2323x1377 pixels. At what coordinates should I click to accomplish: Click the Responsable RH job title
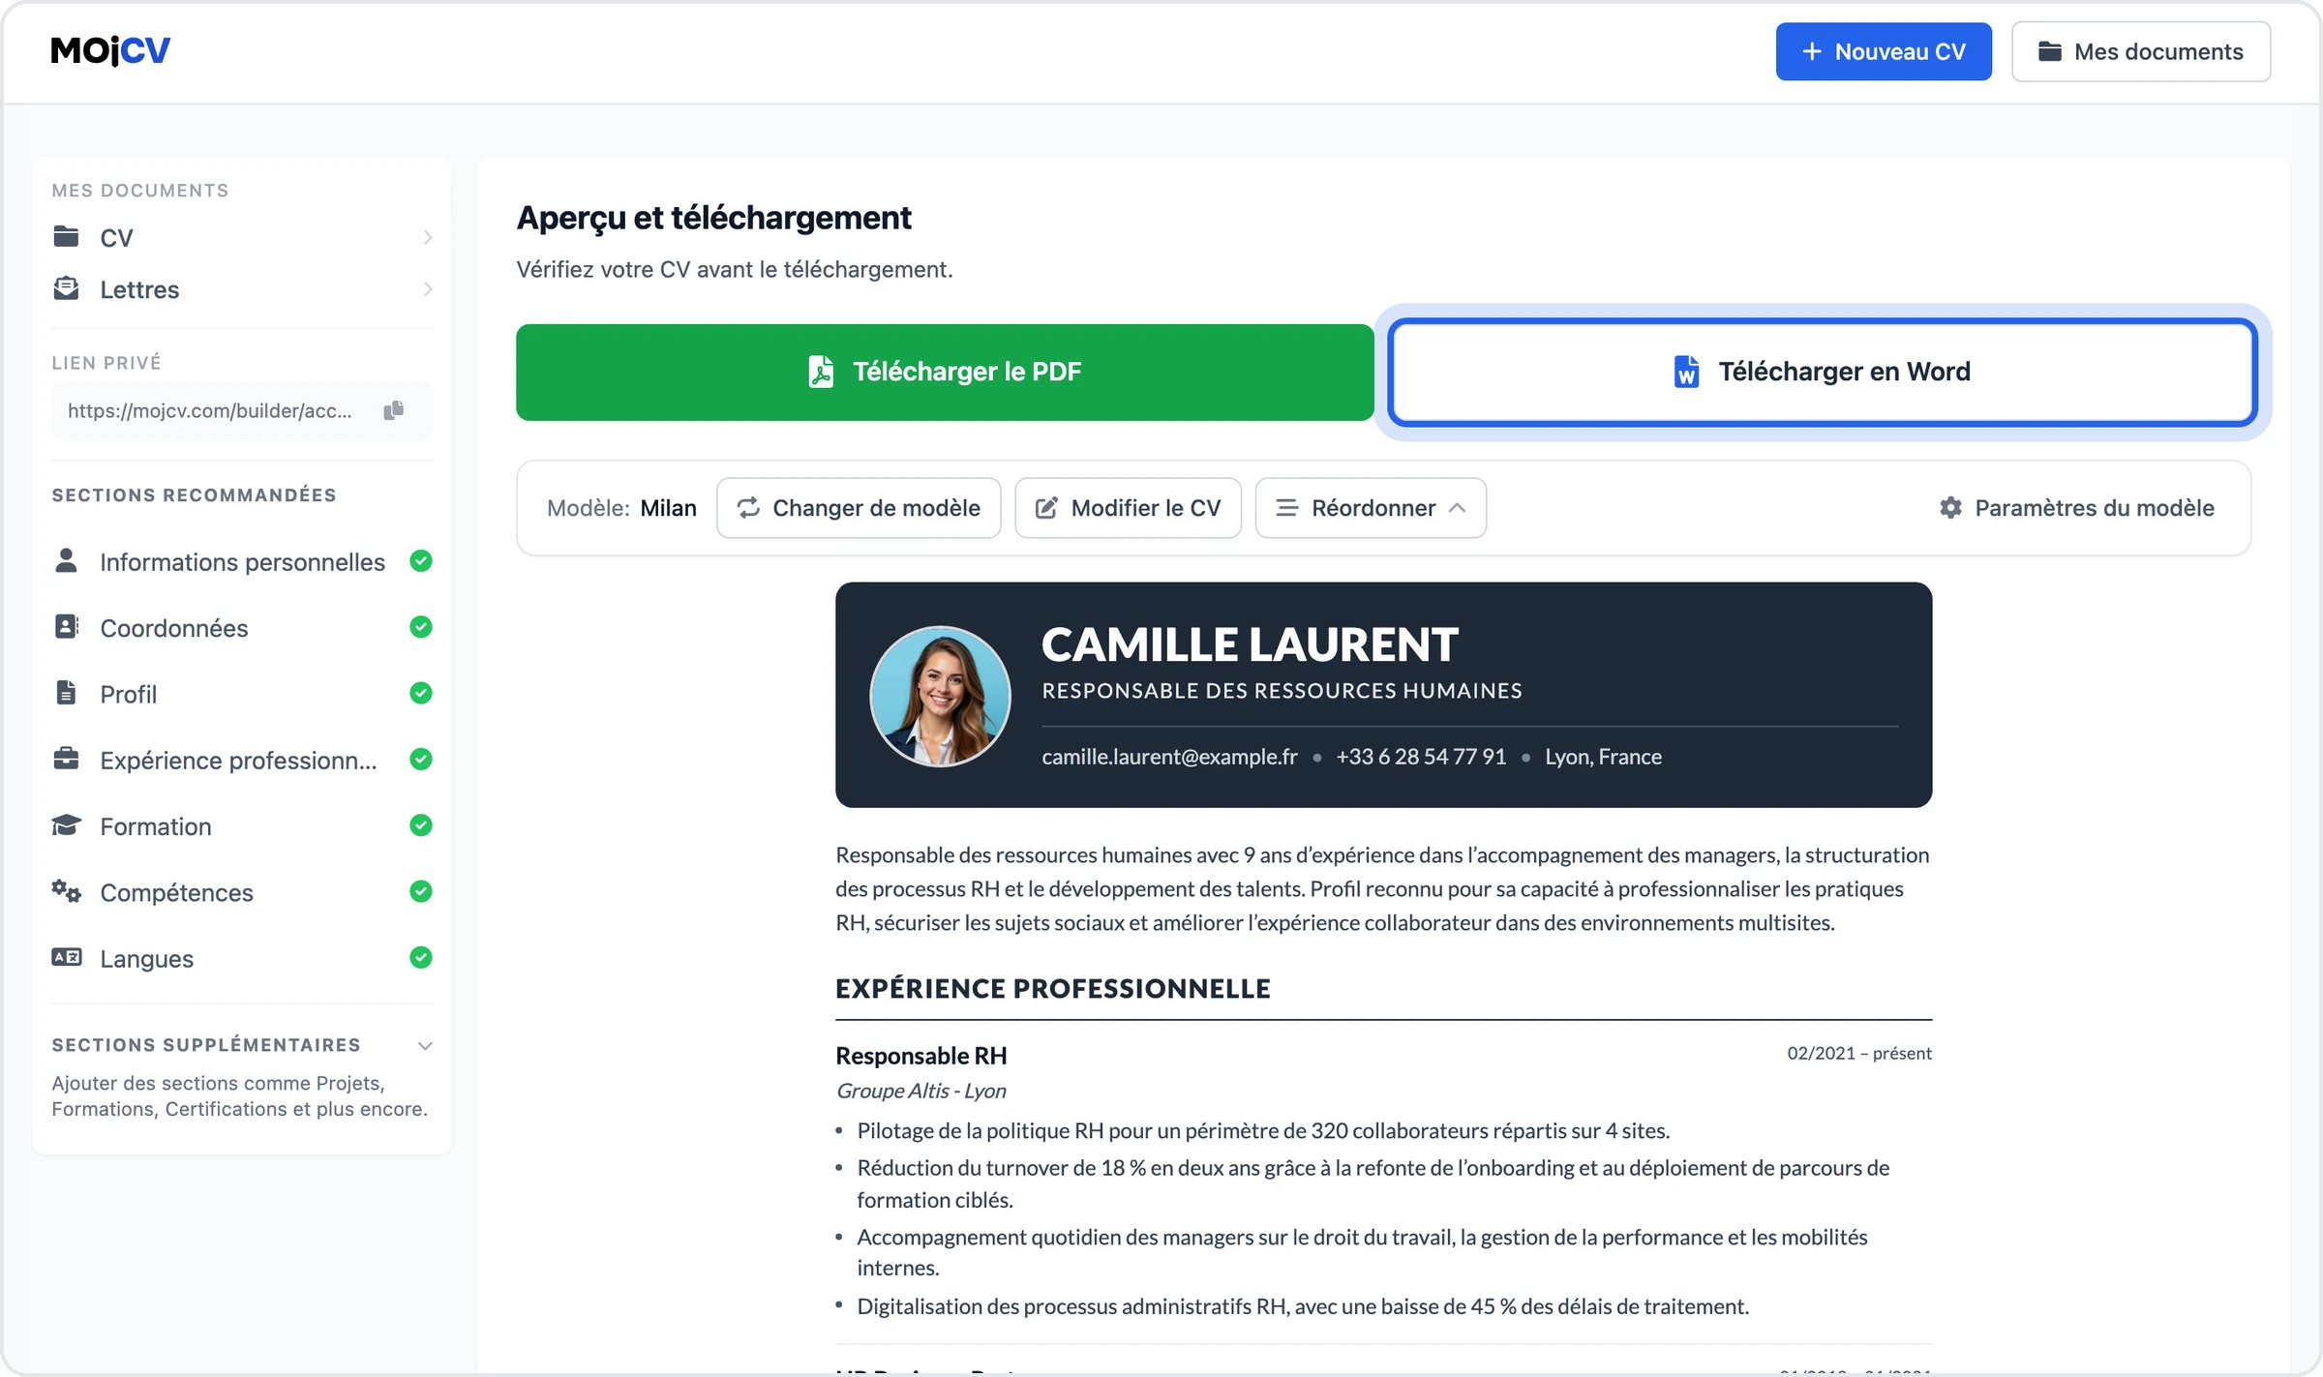pos(921,1055)
